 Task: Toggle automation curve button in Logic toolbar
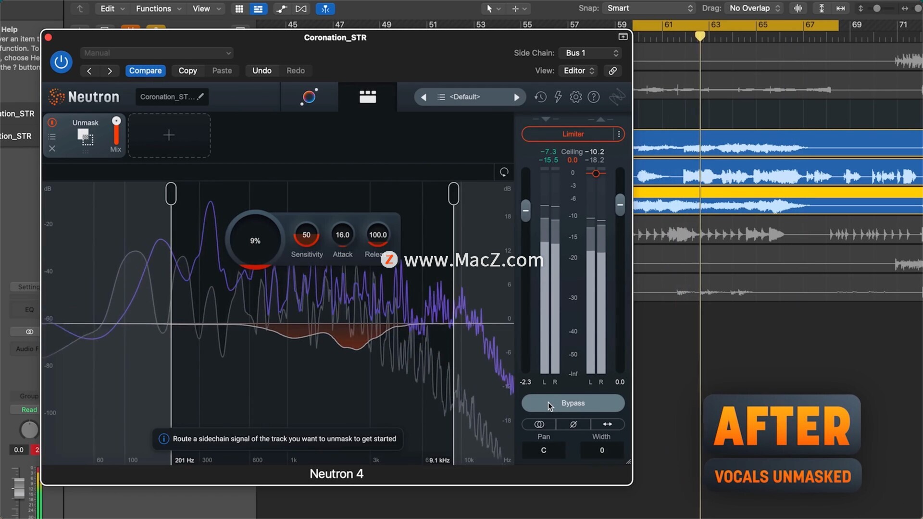pos(282,9)
